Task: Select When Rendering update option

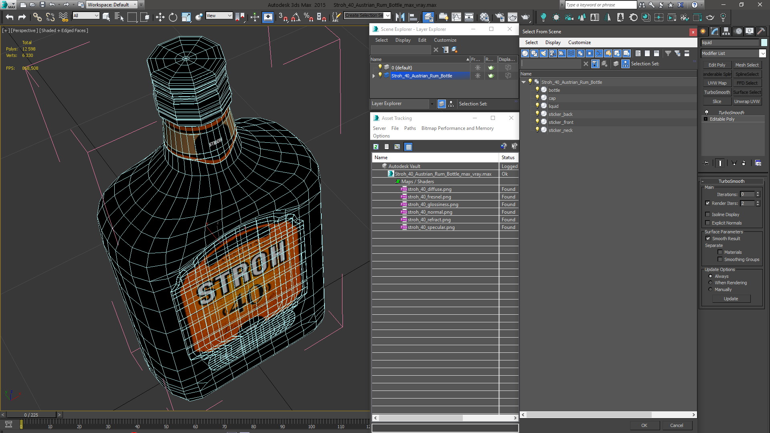Action: point(710,283)
